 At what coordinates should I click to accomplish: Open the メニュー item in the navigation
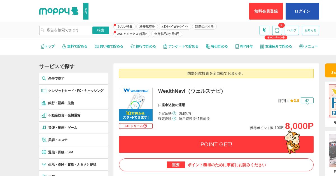[x=309, y=46]
